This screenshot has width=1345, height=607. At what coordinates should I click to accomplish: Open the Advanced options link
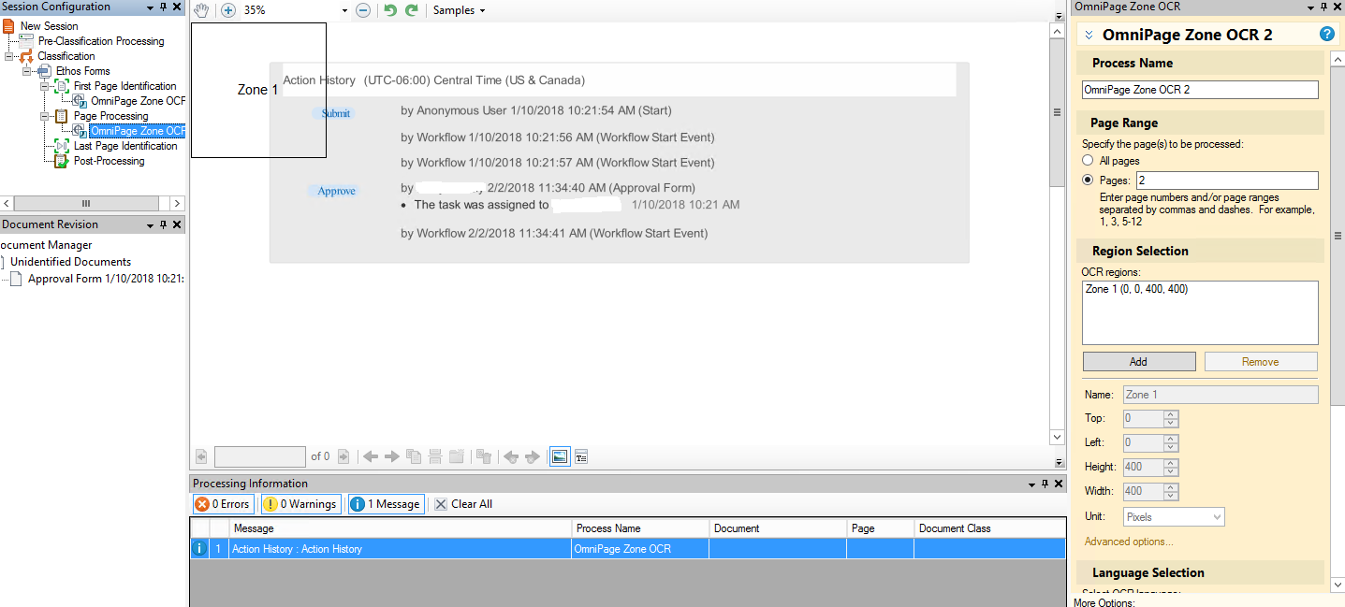[1129, 542]
